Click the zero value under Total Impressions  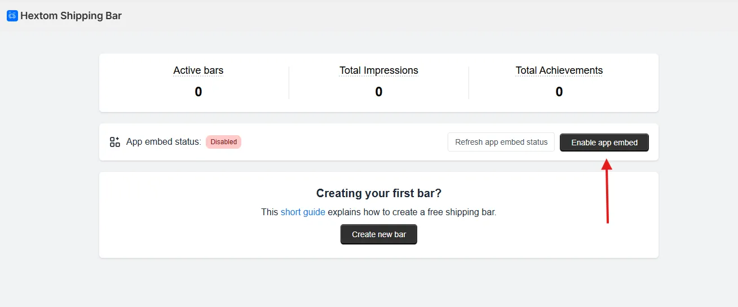pyautogui.click(x=379, y=92)
